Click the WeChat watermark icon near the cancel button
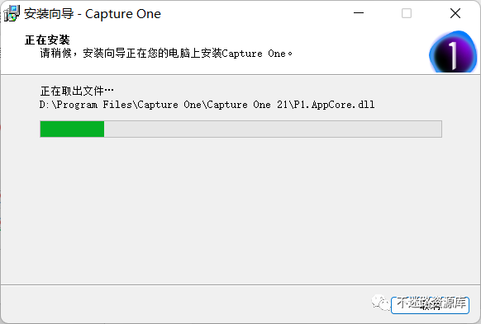This screenshot has height=324, width=481. [x=380, y=303]
